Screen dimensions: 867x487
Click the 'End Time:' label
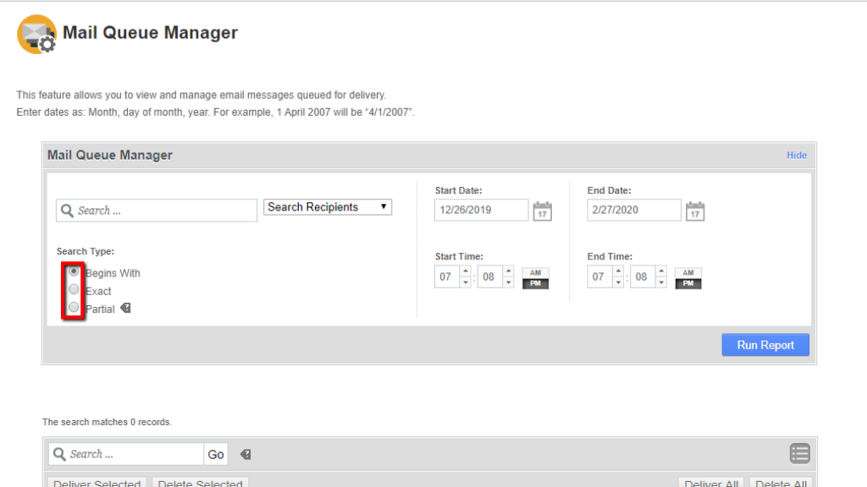610,256
